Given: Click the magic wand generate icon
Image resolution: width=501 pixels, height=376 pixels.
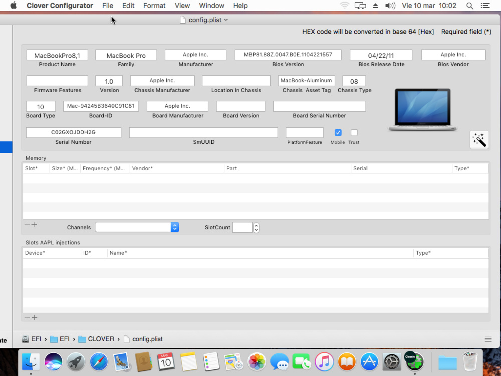Looking at the screenshot, I should pyautogui.click(x=479, y=140).
